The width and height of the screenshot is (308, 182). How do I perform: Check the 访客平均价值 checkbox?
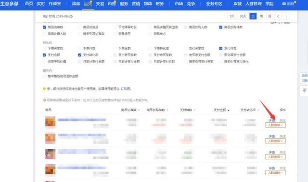click(44, 62)
